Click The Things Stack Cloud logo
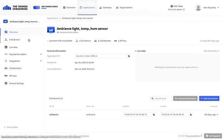The image size is (223, 139). [x=45, y=7]
